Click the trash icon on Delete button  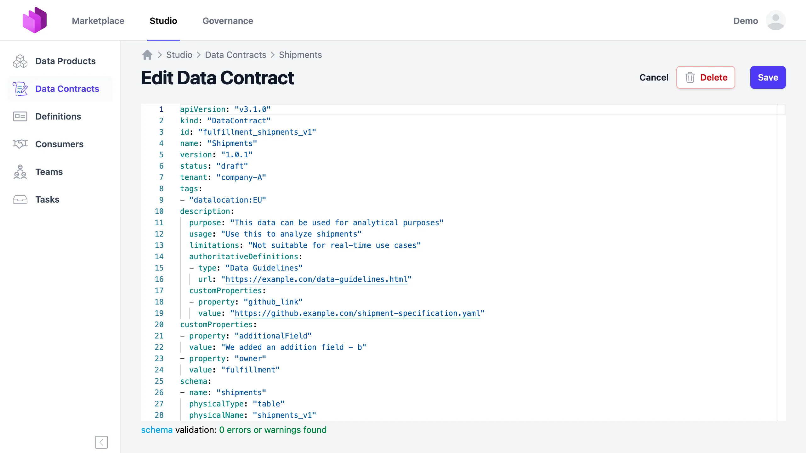690,77
